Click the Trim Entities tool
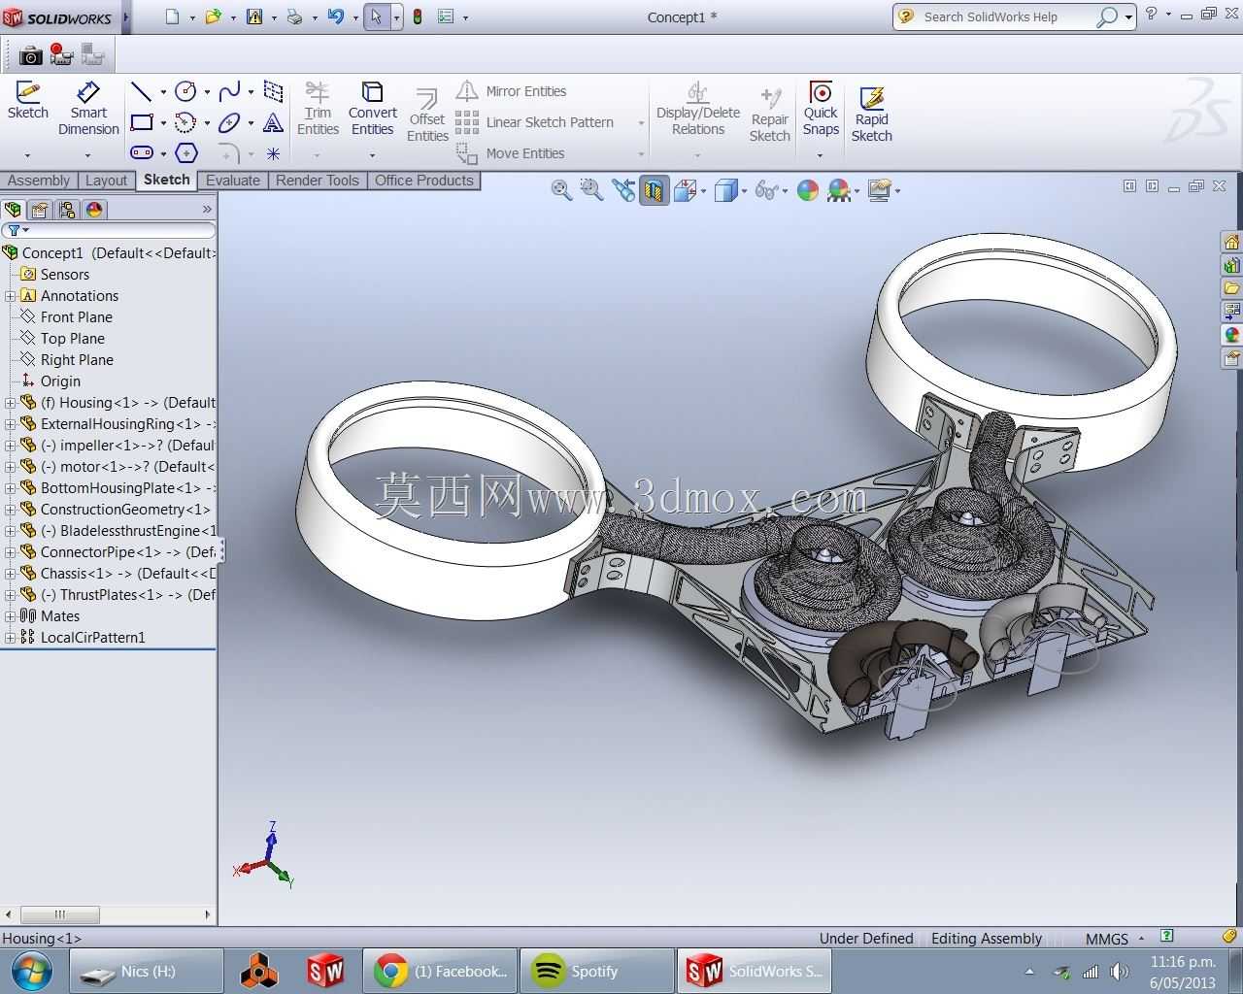 click(x=318, y=108)
